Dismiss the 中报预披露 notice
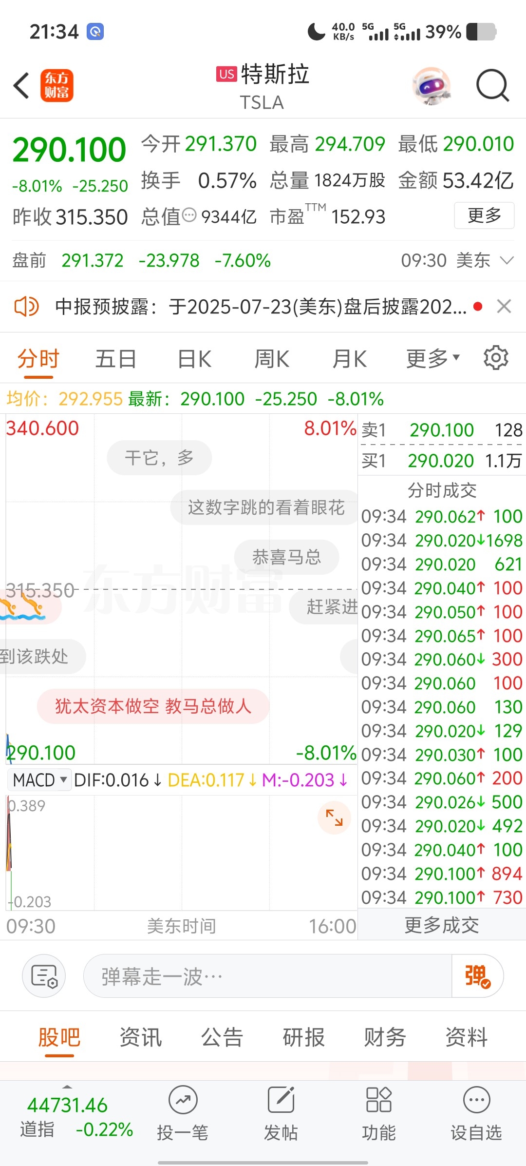Viewport: 526px width, 1166px height. click(504, 307)
